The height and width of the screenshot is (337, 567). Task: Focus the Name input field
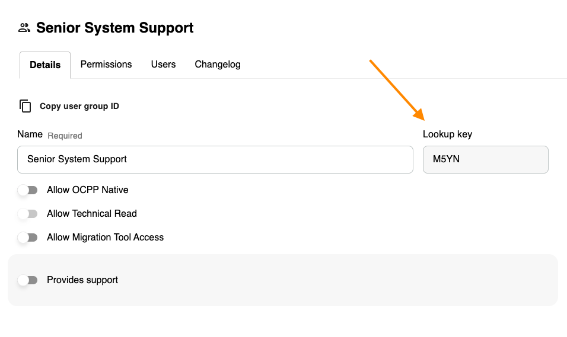pos(215,159)
